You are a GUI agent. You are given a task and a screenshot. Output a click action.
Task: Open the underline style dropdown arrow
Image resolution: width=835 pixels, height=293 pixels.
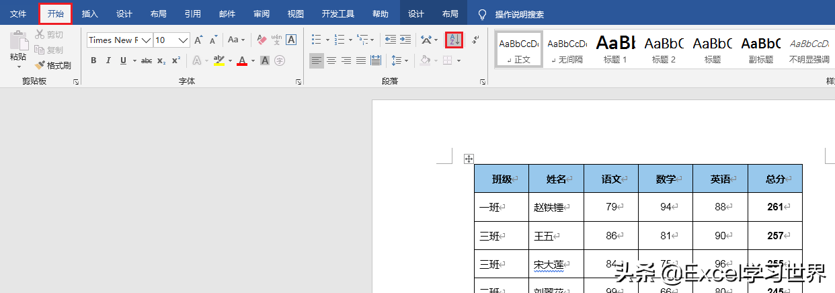134,60
